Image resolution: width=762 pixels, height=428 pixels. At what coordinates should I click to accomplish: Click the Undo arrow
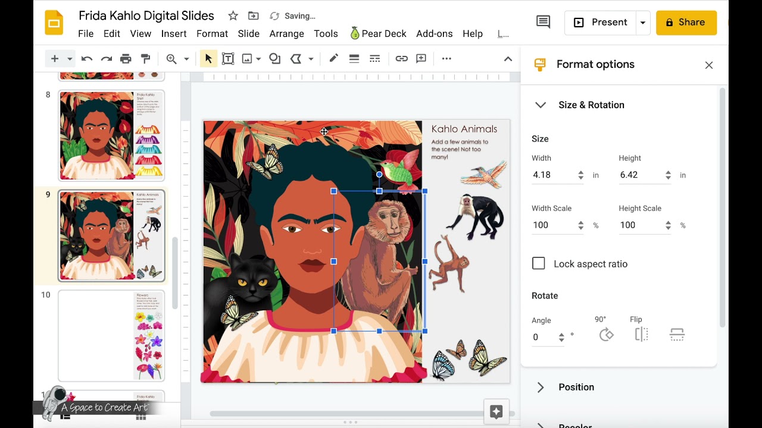click(x=87, y=58)
